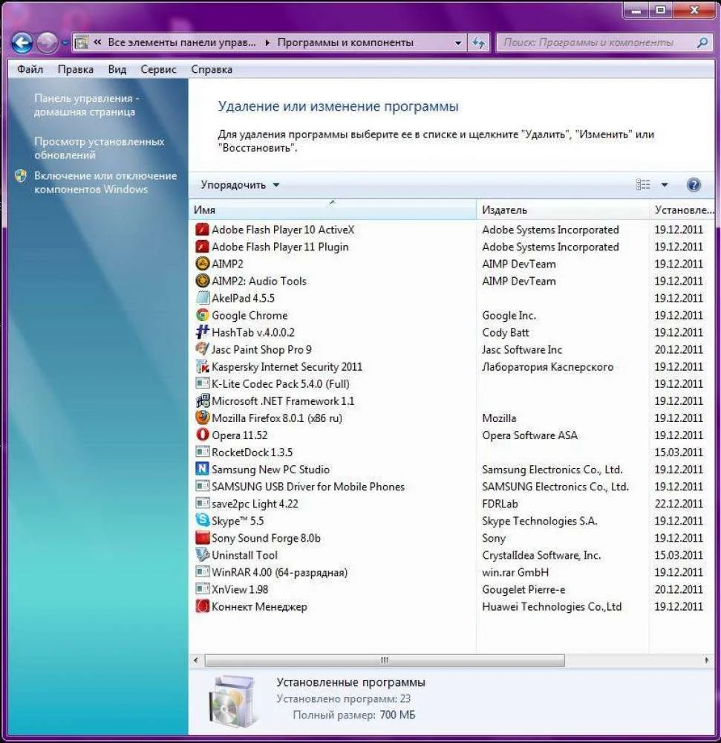Open the Вид menu
Screen dimensions: 721x743
pos(117,69)
